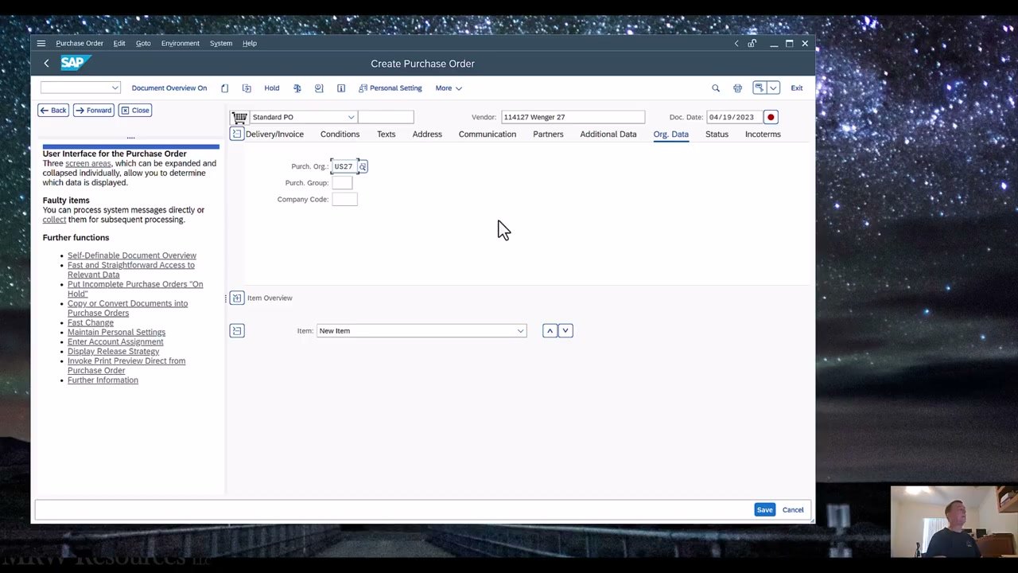This screenshot has width=1018, height=573.
Task: Click the create new document icon
Action: pos(224,88)
